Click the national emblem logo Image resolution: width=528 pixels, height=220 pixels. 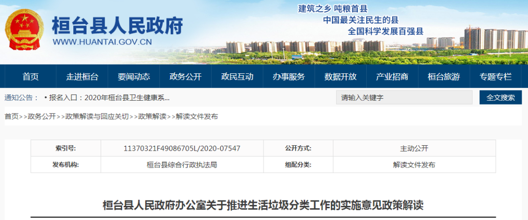pyautogui.click(x=24, y=30)
